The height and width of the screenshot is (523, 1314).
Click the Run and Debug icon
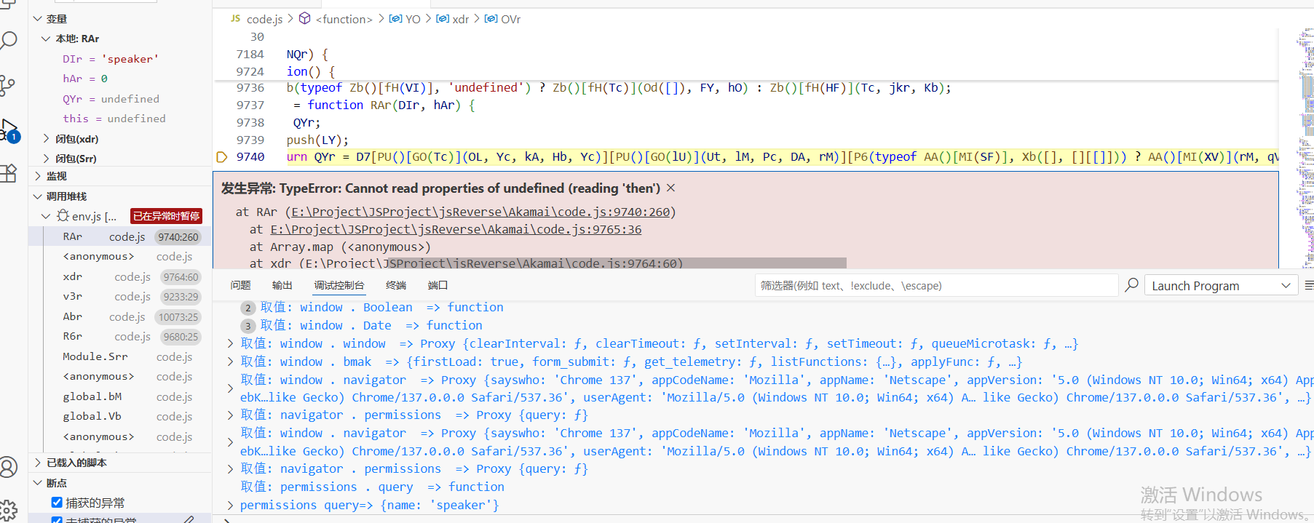(9, 129)
